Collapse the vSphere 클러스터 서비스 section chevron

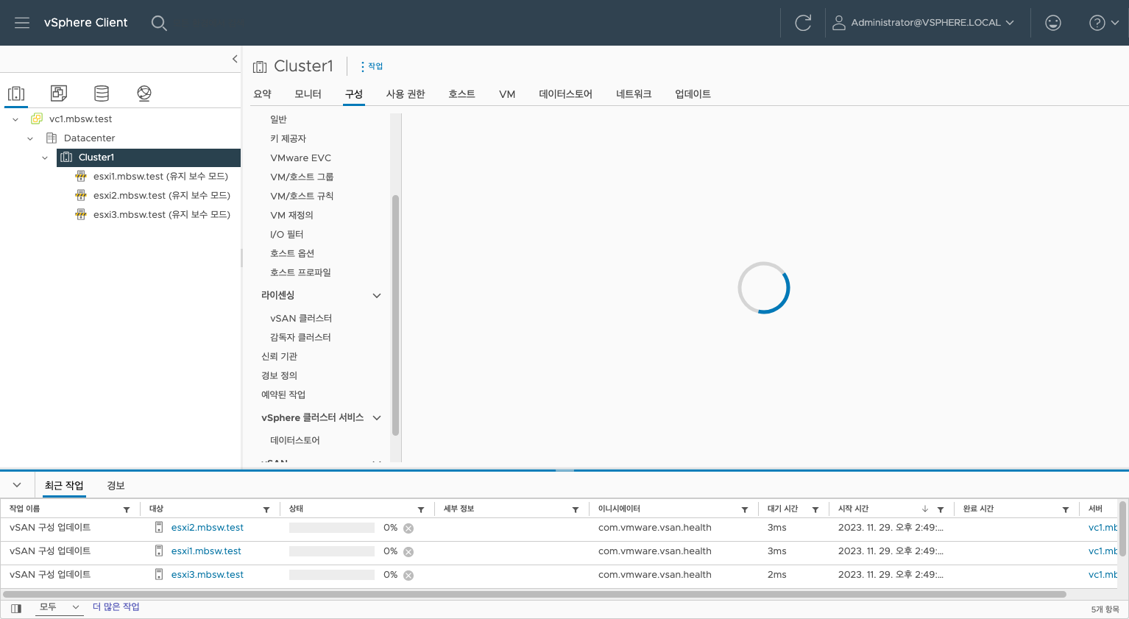(x=377, y=418)
